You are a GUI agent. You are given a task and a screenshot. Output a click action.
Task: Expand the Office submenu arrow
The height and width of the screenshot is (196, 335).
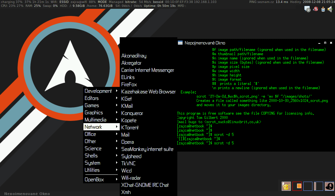click(x=117, y=134)
